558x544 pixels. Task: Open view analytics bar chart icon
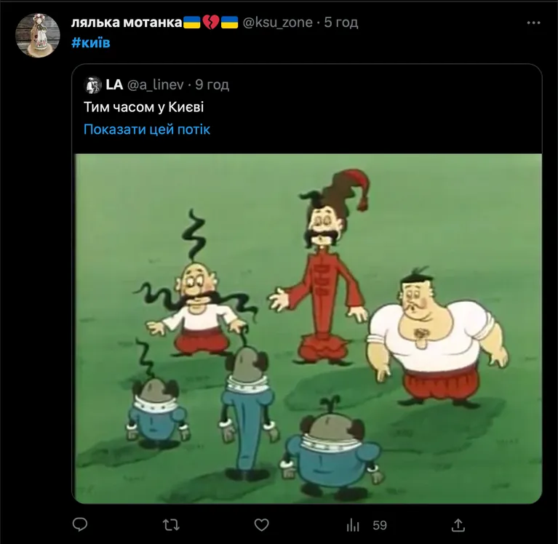pyautogui.click(x=354, y=524)
